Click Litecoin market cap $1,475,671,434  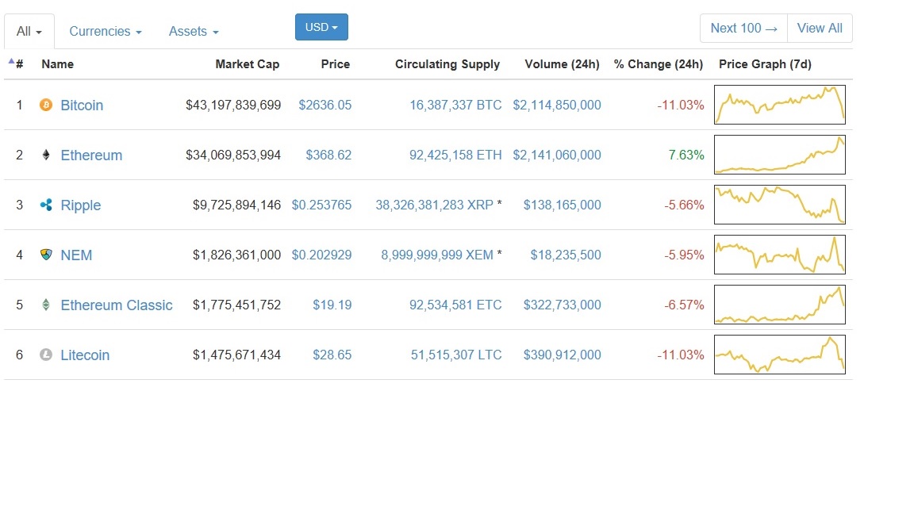(x=236, y=355)
